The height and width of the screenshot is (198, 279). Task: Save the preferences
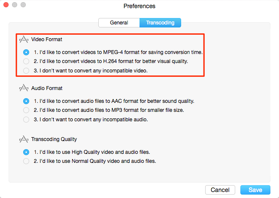pyautogui.click(x=255, y=190)
